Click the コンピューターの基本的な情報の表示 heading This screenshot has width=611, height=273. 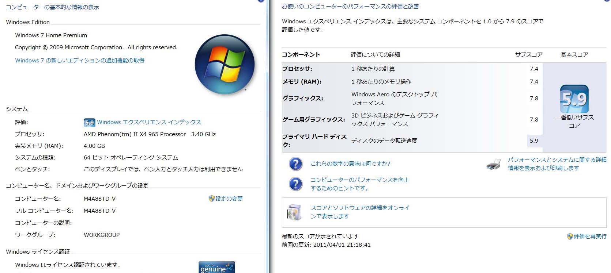tap(52, 7)
